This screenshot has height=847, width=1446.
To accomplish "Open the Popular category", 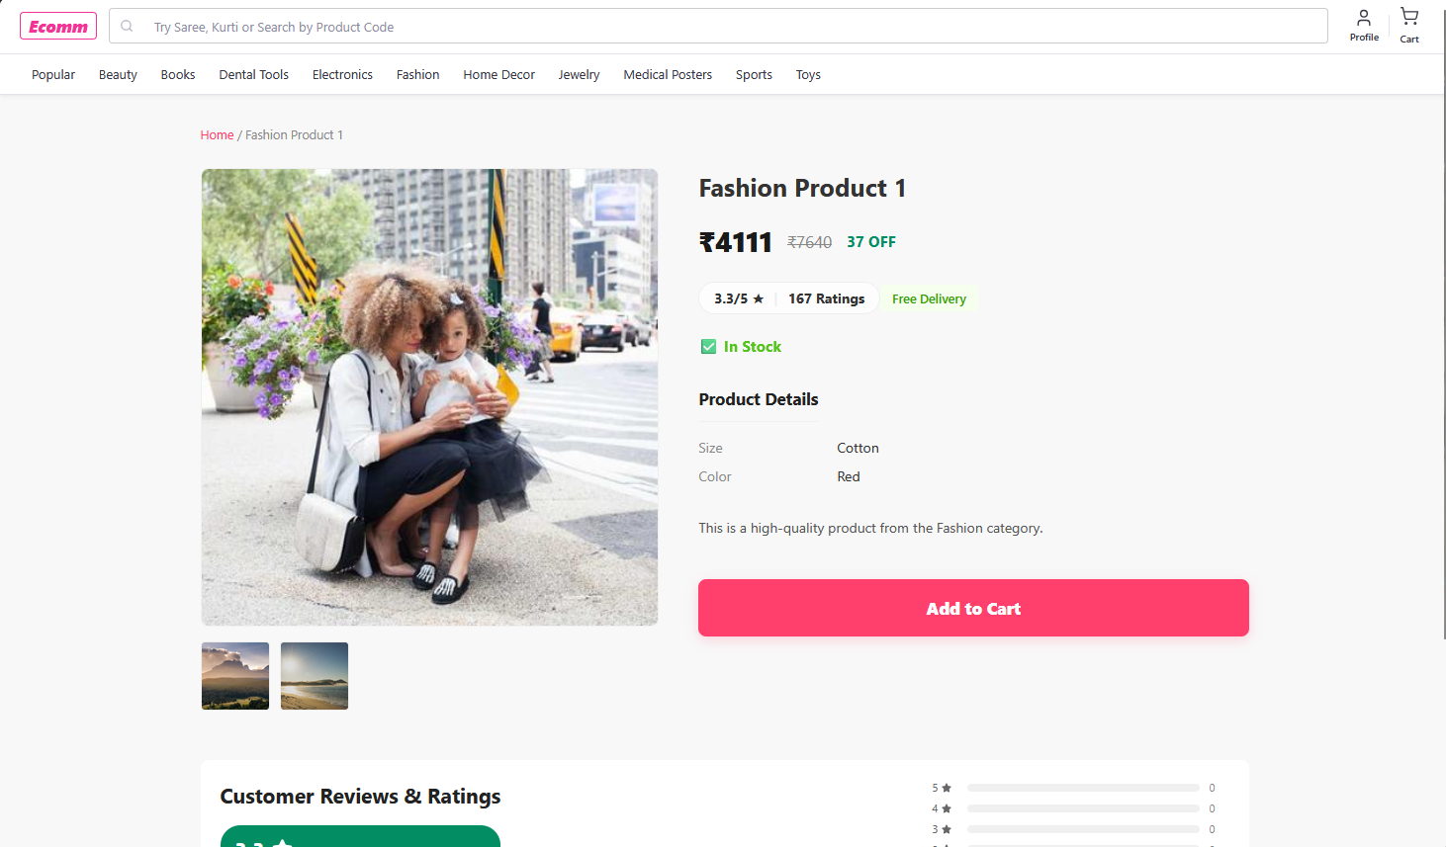I will point(53,75).
